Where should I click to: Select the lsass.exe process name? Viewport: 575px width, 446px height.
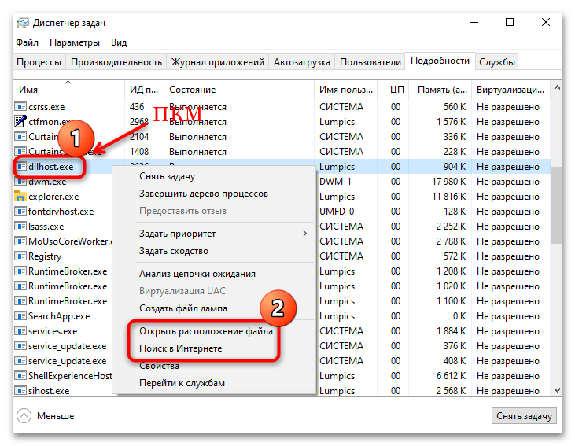tap(46, 227)
